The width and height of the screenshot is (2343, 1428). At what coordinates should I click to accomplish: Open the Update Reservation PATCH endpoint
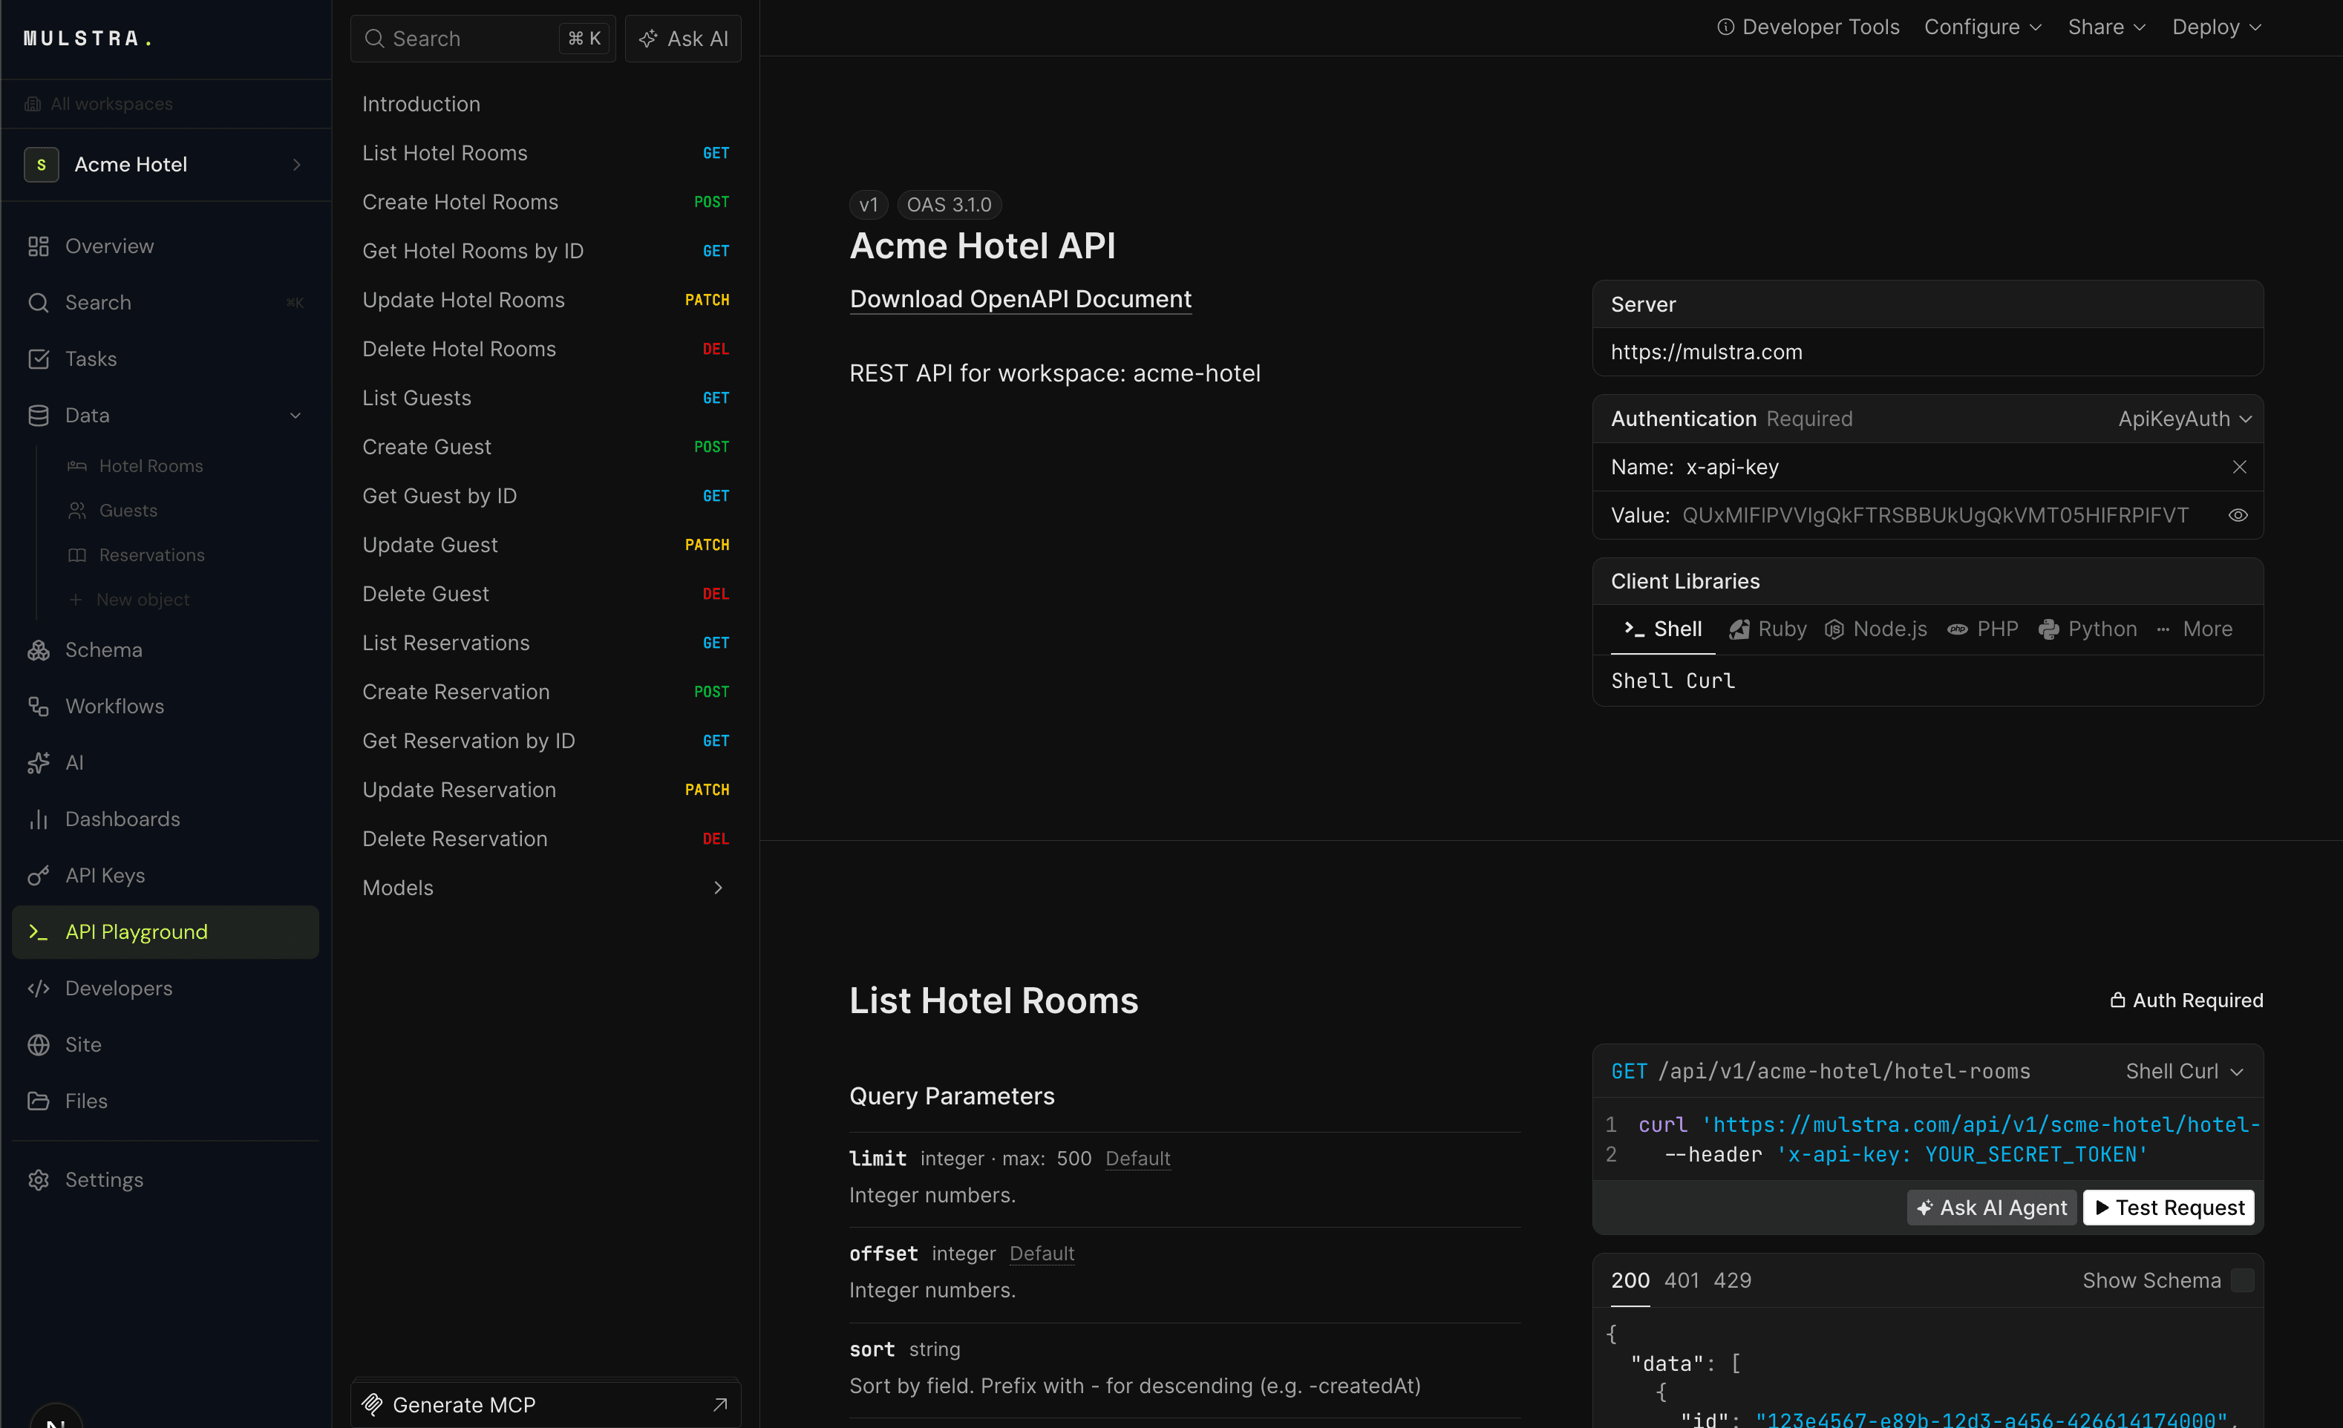(x=546, y=790)
